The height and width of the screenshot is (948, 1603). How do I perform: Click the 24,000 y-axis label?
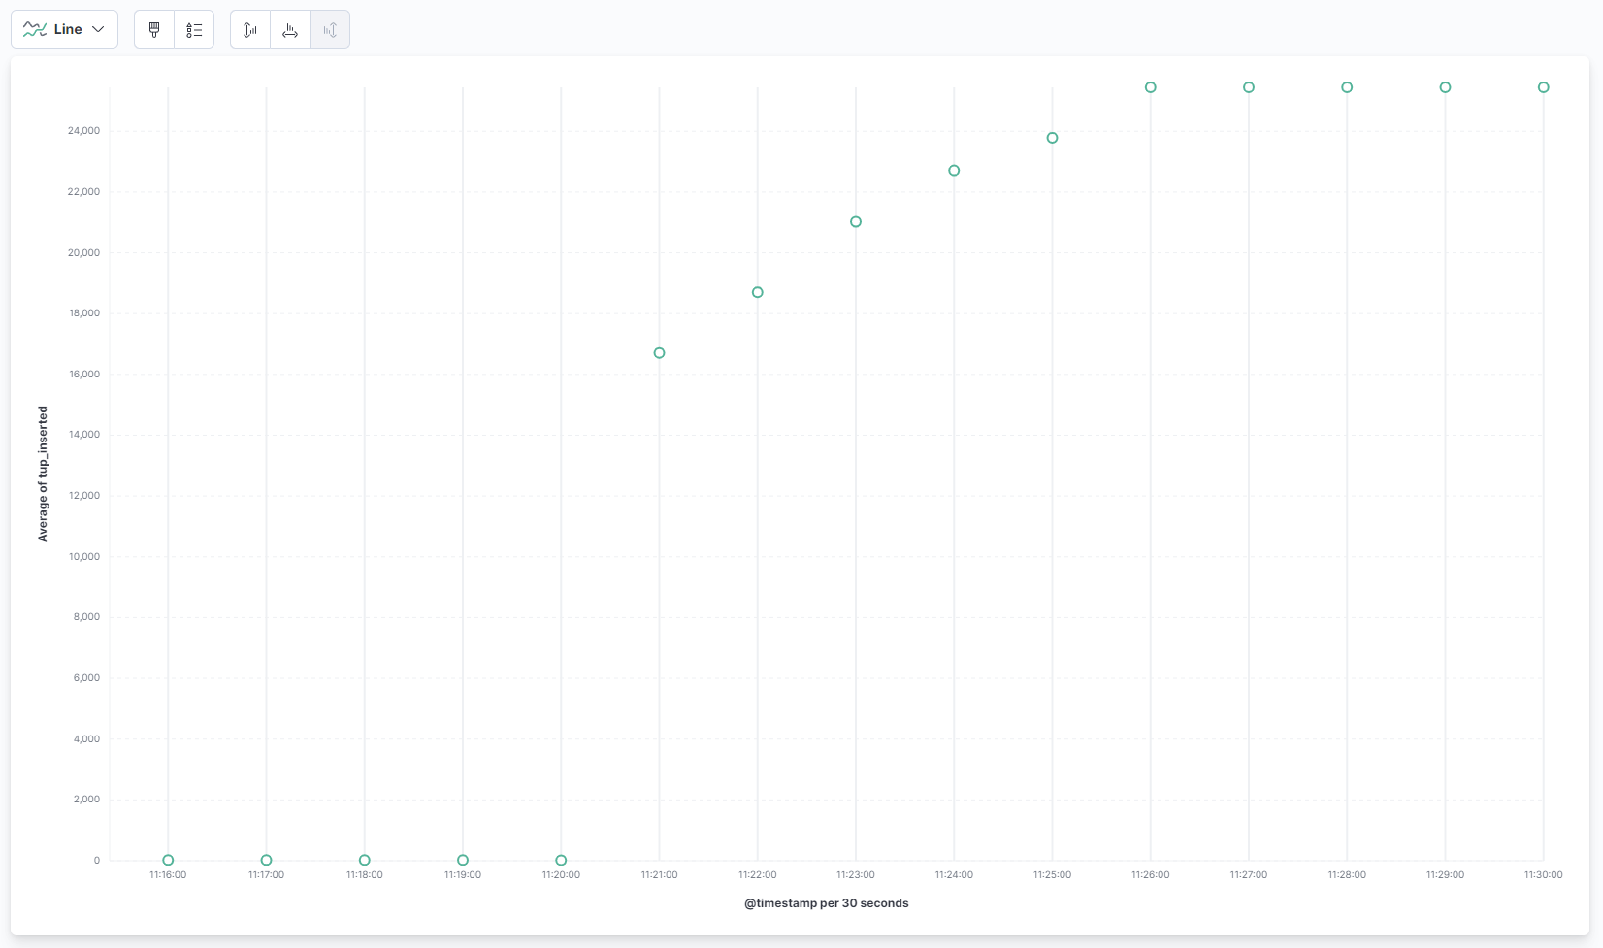tap(83, 131)
